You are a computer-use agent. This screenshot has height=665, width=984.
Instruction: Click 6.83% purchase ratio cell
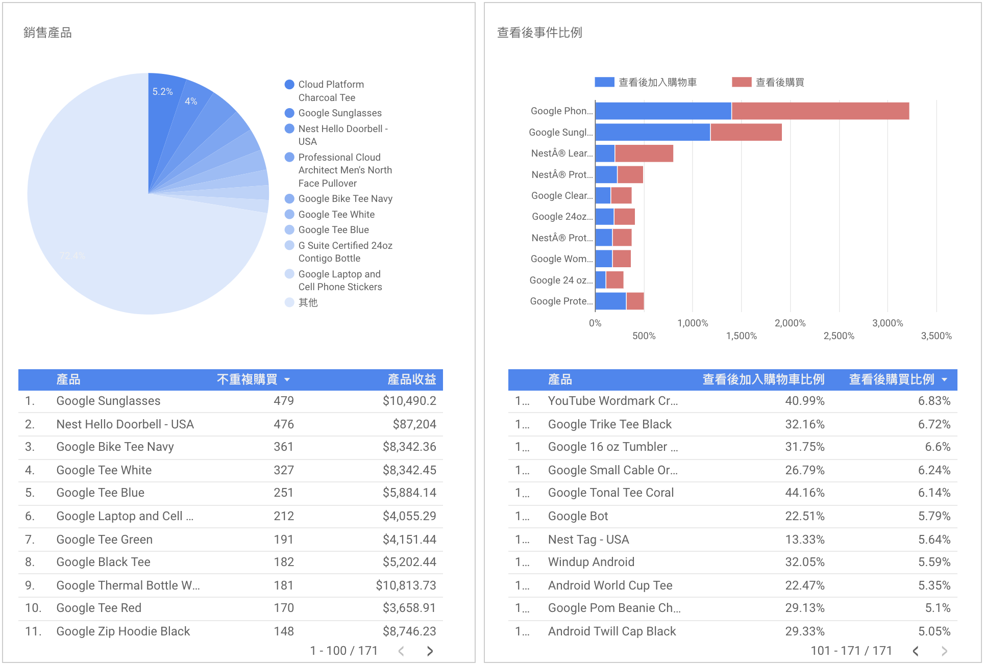934,401
